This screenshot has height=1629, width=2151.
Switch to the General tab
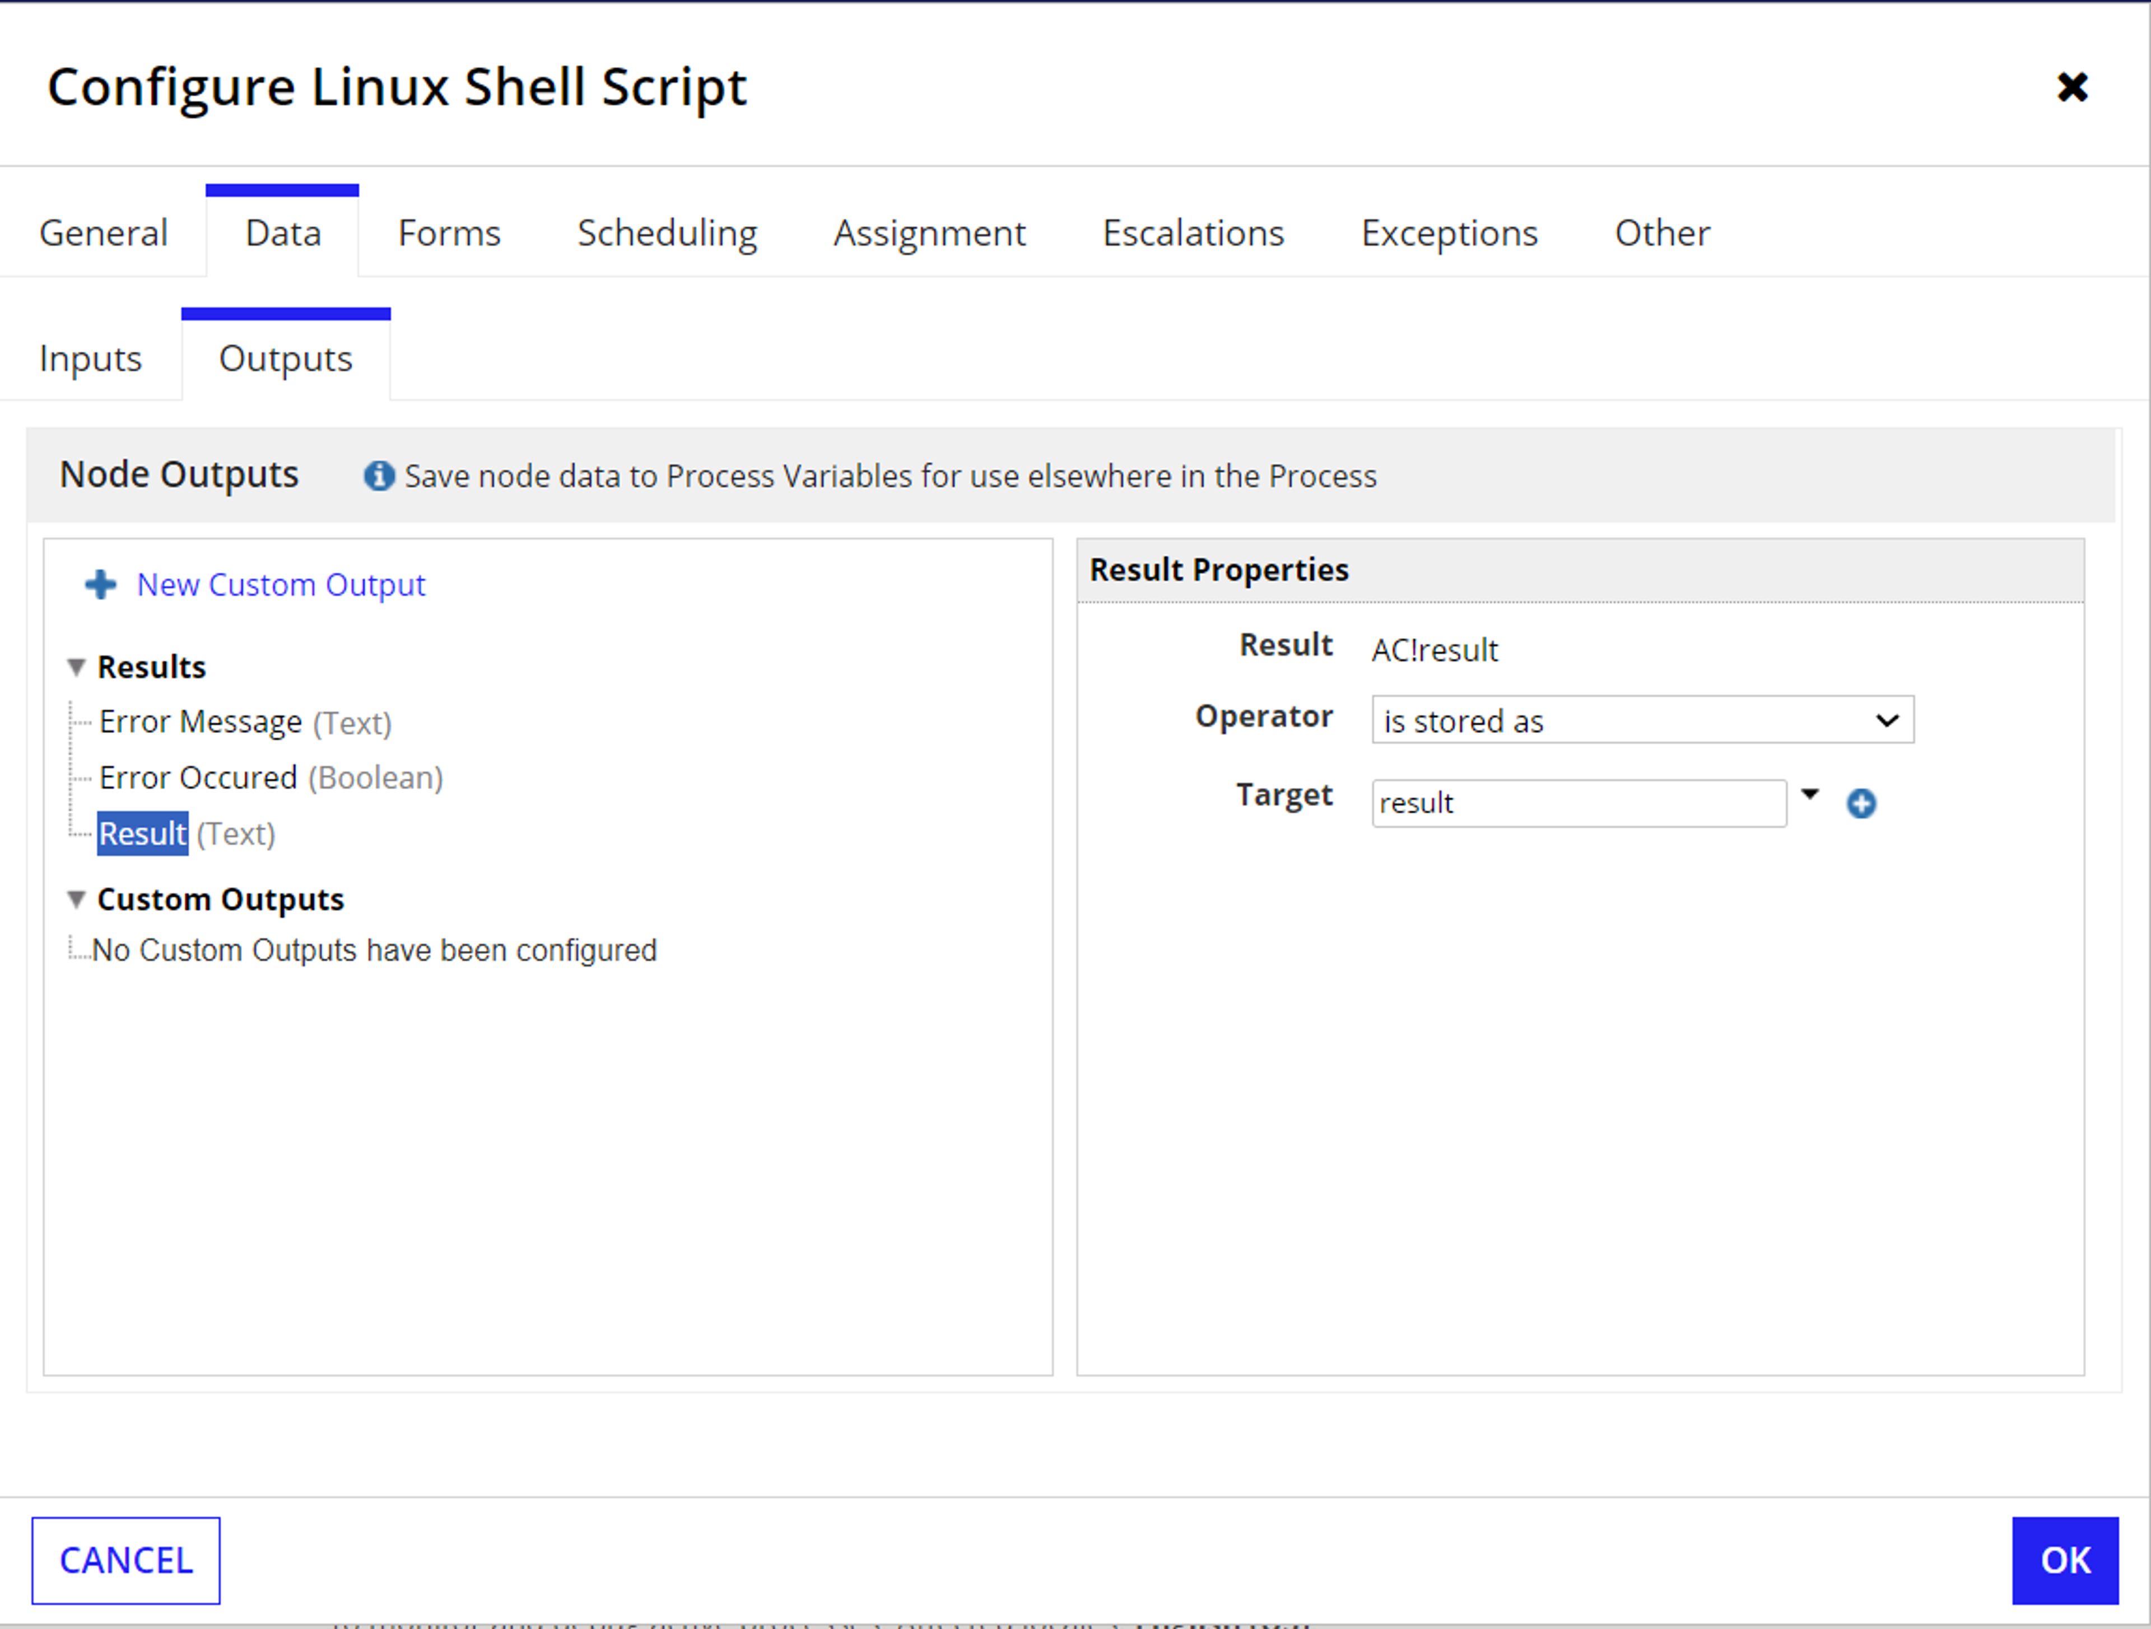tap(103, 234)
